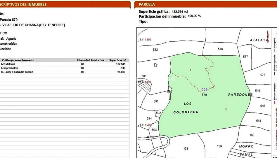The width and height of the screenshot is (277, 158).
Task: Click the 3.111.600 coordinate label
Action: pyautogui.click(x=145, y=39)
